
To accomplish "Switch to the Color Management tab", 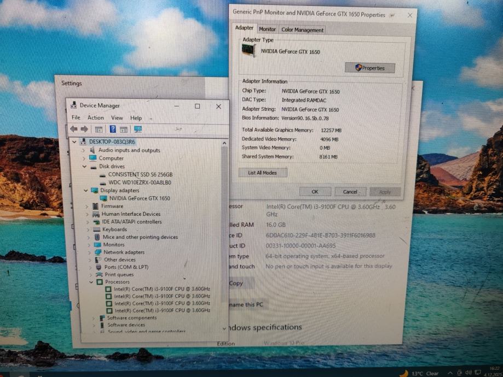I will [x=302, y=30].
